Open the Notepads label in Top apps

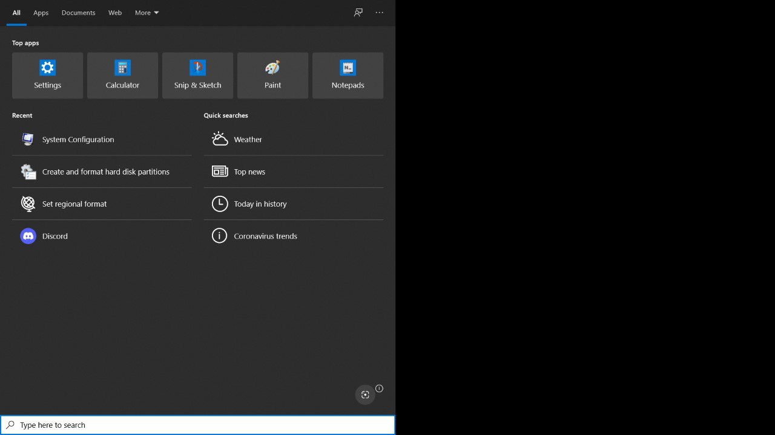pos(348,85)
